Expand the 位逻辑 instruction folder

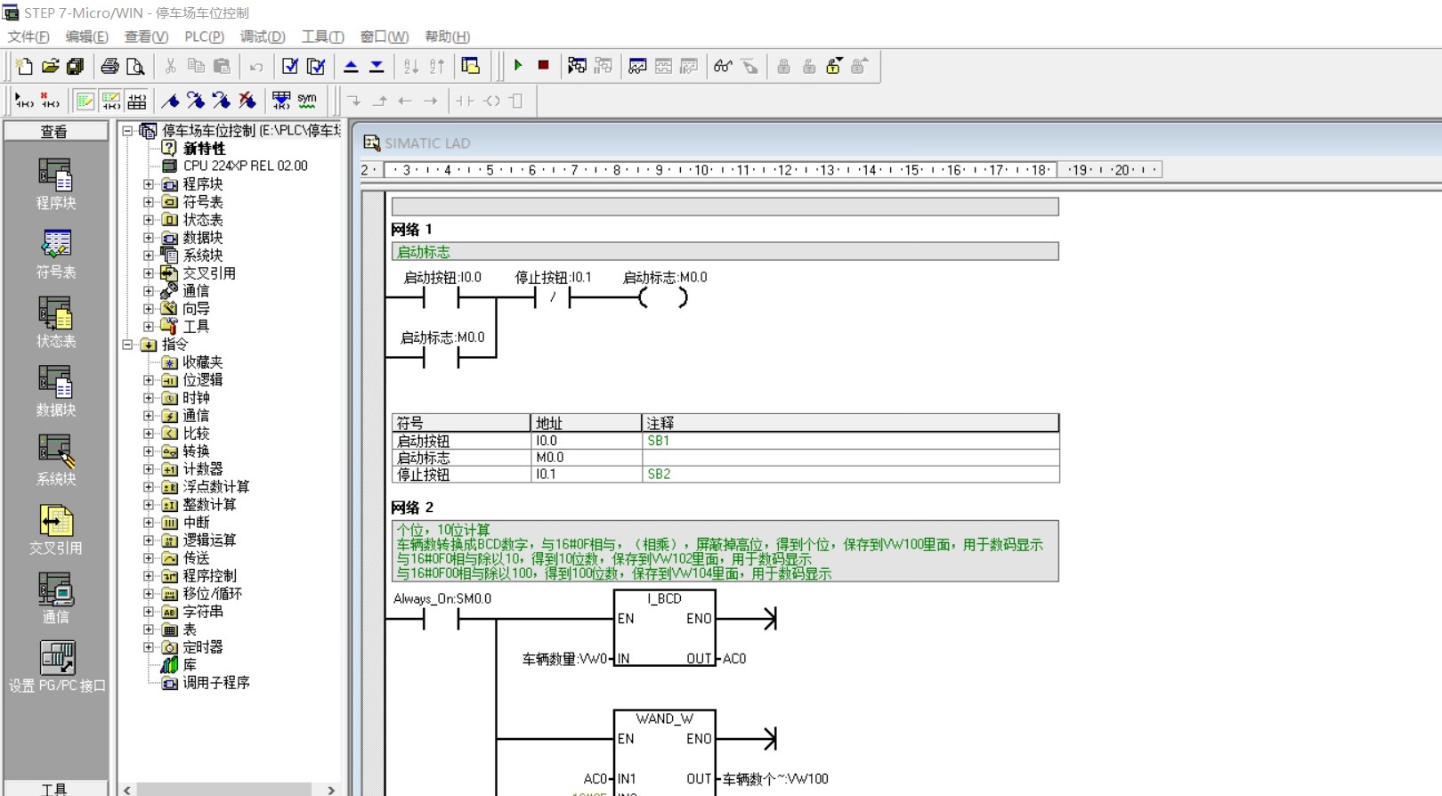point(149,380)
